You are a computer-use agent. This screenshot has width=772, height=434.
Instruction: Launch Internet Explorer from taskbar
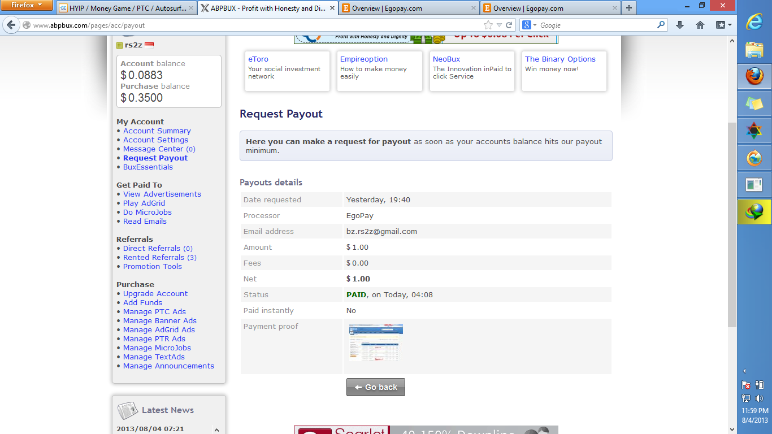point(754,22)
